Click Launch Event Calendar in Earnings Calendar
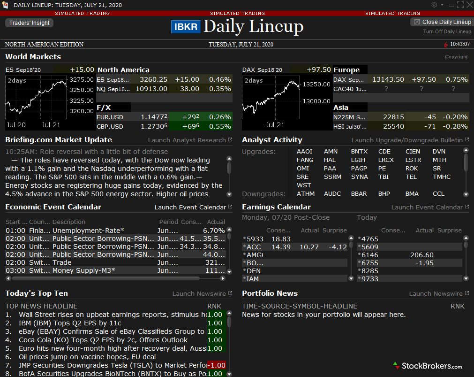 [x=426, y=207]
